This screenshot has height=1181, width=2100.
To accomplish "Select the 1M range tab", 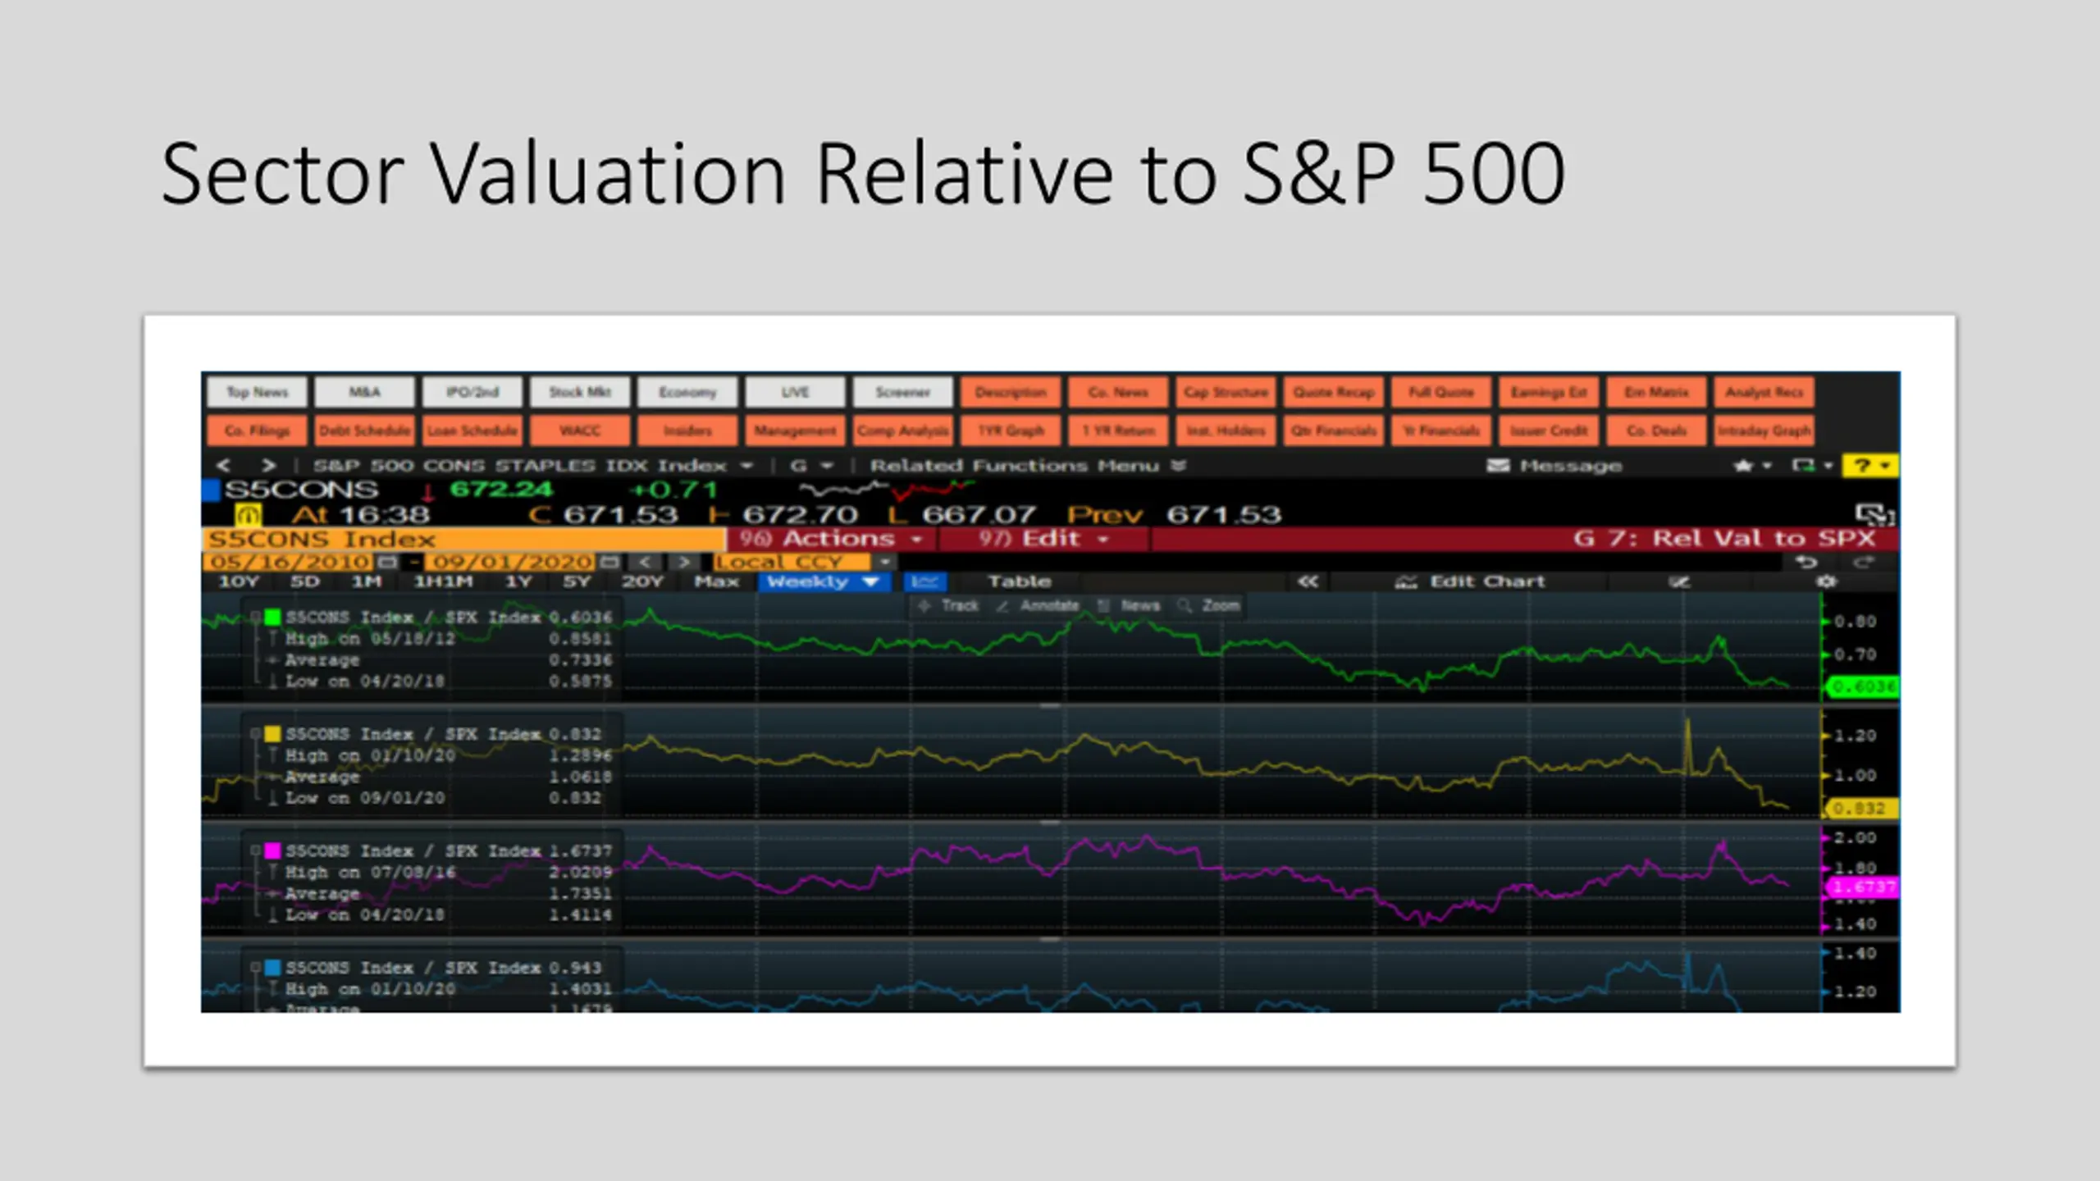I will click(366, 581).
